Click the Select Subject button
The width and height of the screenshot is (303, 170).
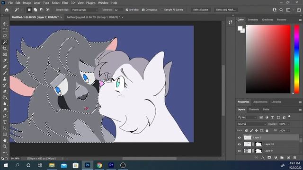201,9
